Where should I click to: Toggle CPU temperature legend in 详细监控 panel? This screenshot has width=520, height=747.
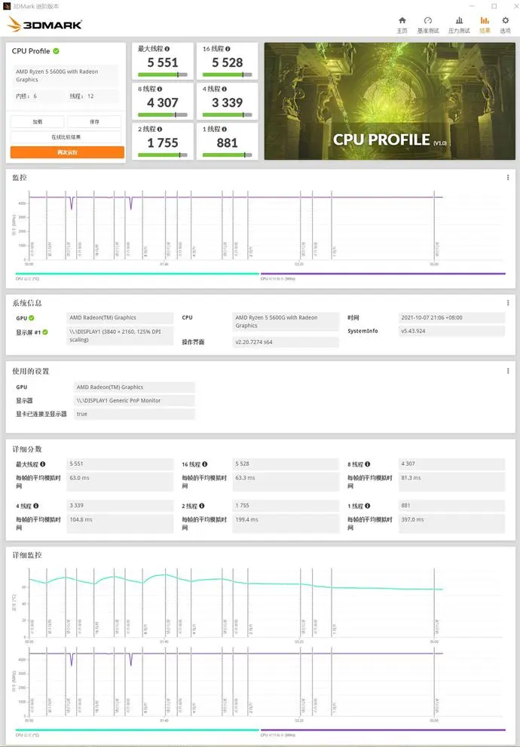click(137, 732)
